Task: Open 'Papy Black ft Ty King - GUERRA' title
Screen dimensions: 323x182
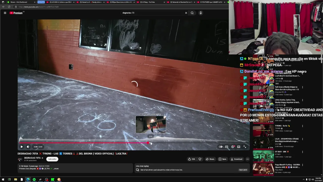Action: tap(287, 166)
